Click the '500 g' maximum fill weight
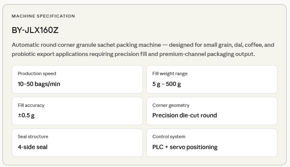290x167 pixels. [173, 84]
